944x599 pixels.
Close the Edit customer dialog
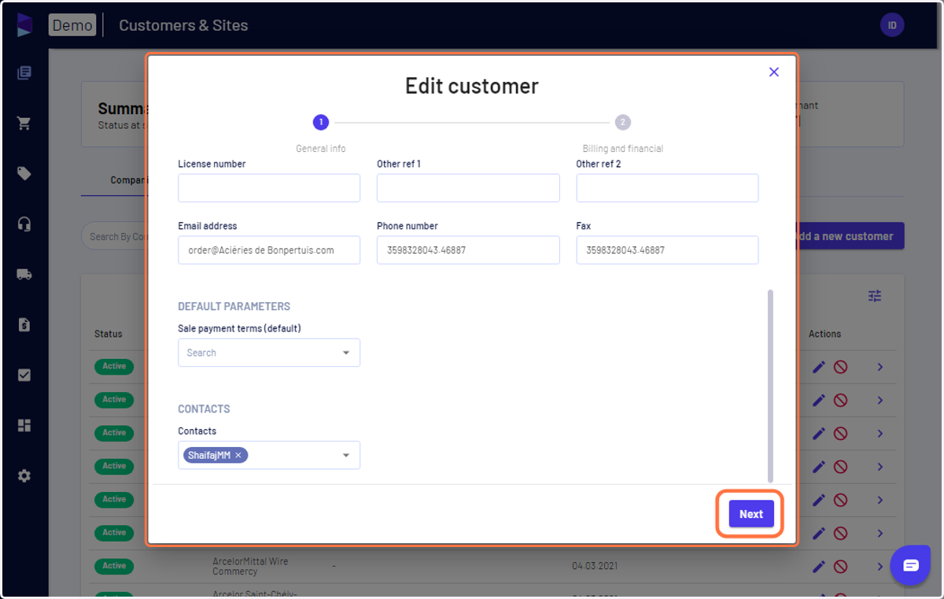pyautogui.click(x=774, y=72)
